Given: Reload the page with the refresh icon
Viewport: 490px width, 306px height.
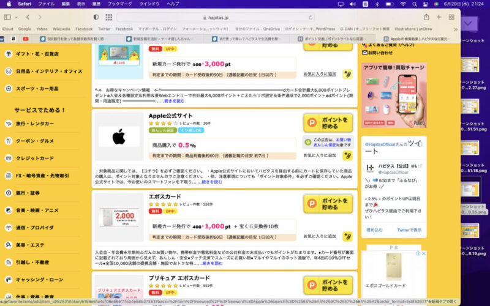Looking at the screenshot, I should (x=311, y=18).
